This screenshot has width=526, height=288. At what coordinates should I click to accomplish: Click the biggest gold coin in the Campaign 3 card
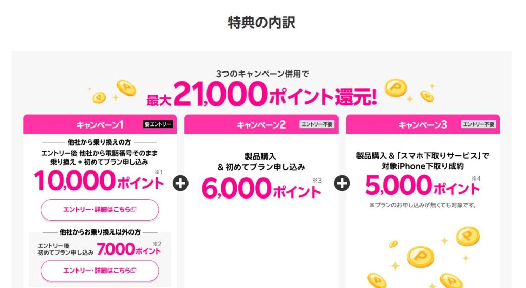[420, 257]
